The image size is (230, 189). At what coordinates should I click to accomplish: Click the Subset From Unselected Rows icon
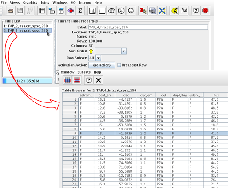(77, 80)
